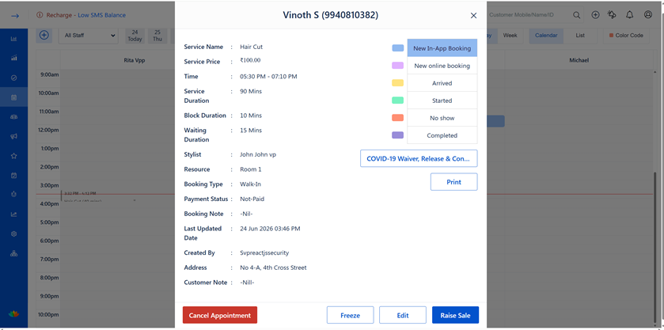Click the 'Hair Cut' service name value
Image resolution: width=664 pixels, height=330 pixels.
tap(251, 47)
